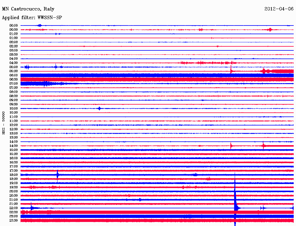Select the 18:30 time label
The height and width of the screenshot is (226, 296).
tap(14, 179)
